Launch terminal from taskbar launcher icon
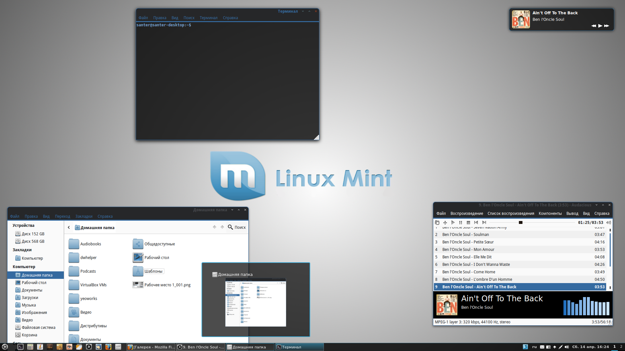The image size is (625, 351). (x=21, y=347)
